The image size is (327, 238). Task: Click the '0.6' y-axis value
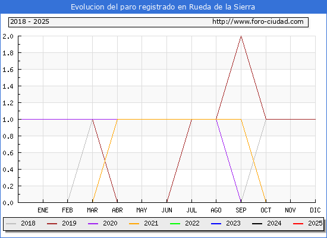(x=8, y=153)
